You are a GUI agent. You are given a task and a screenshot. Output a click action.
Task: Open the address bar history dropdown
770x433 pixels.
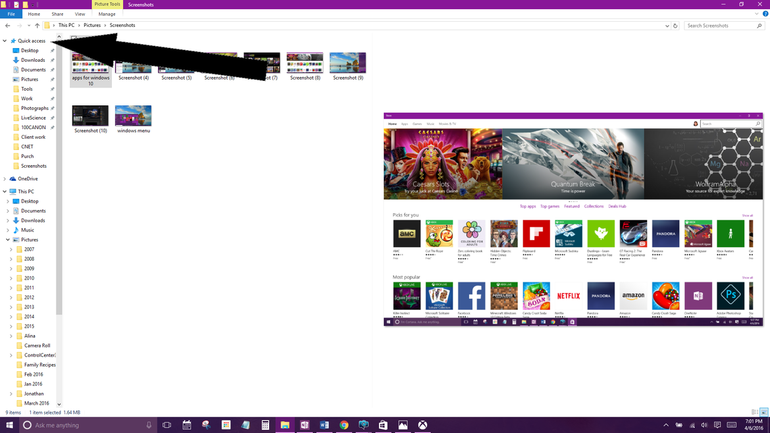(667, 26)
